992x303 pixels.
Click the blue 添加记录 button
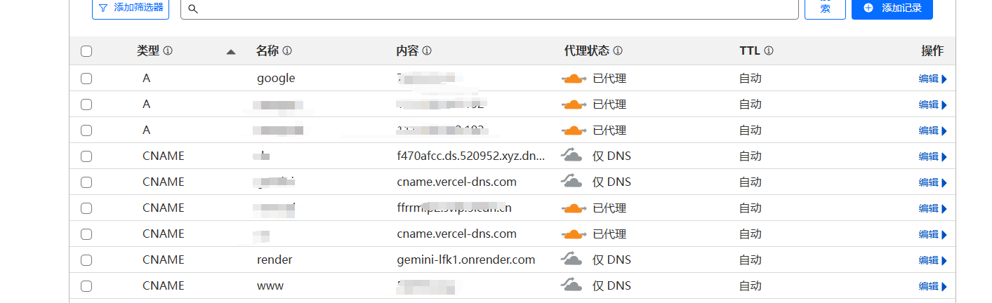pos(892,8)
